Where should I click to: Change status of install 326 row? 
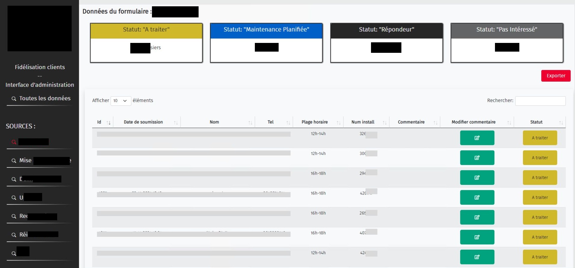540,138
